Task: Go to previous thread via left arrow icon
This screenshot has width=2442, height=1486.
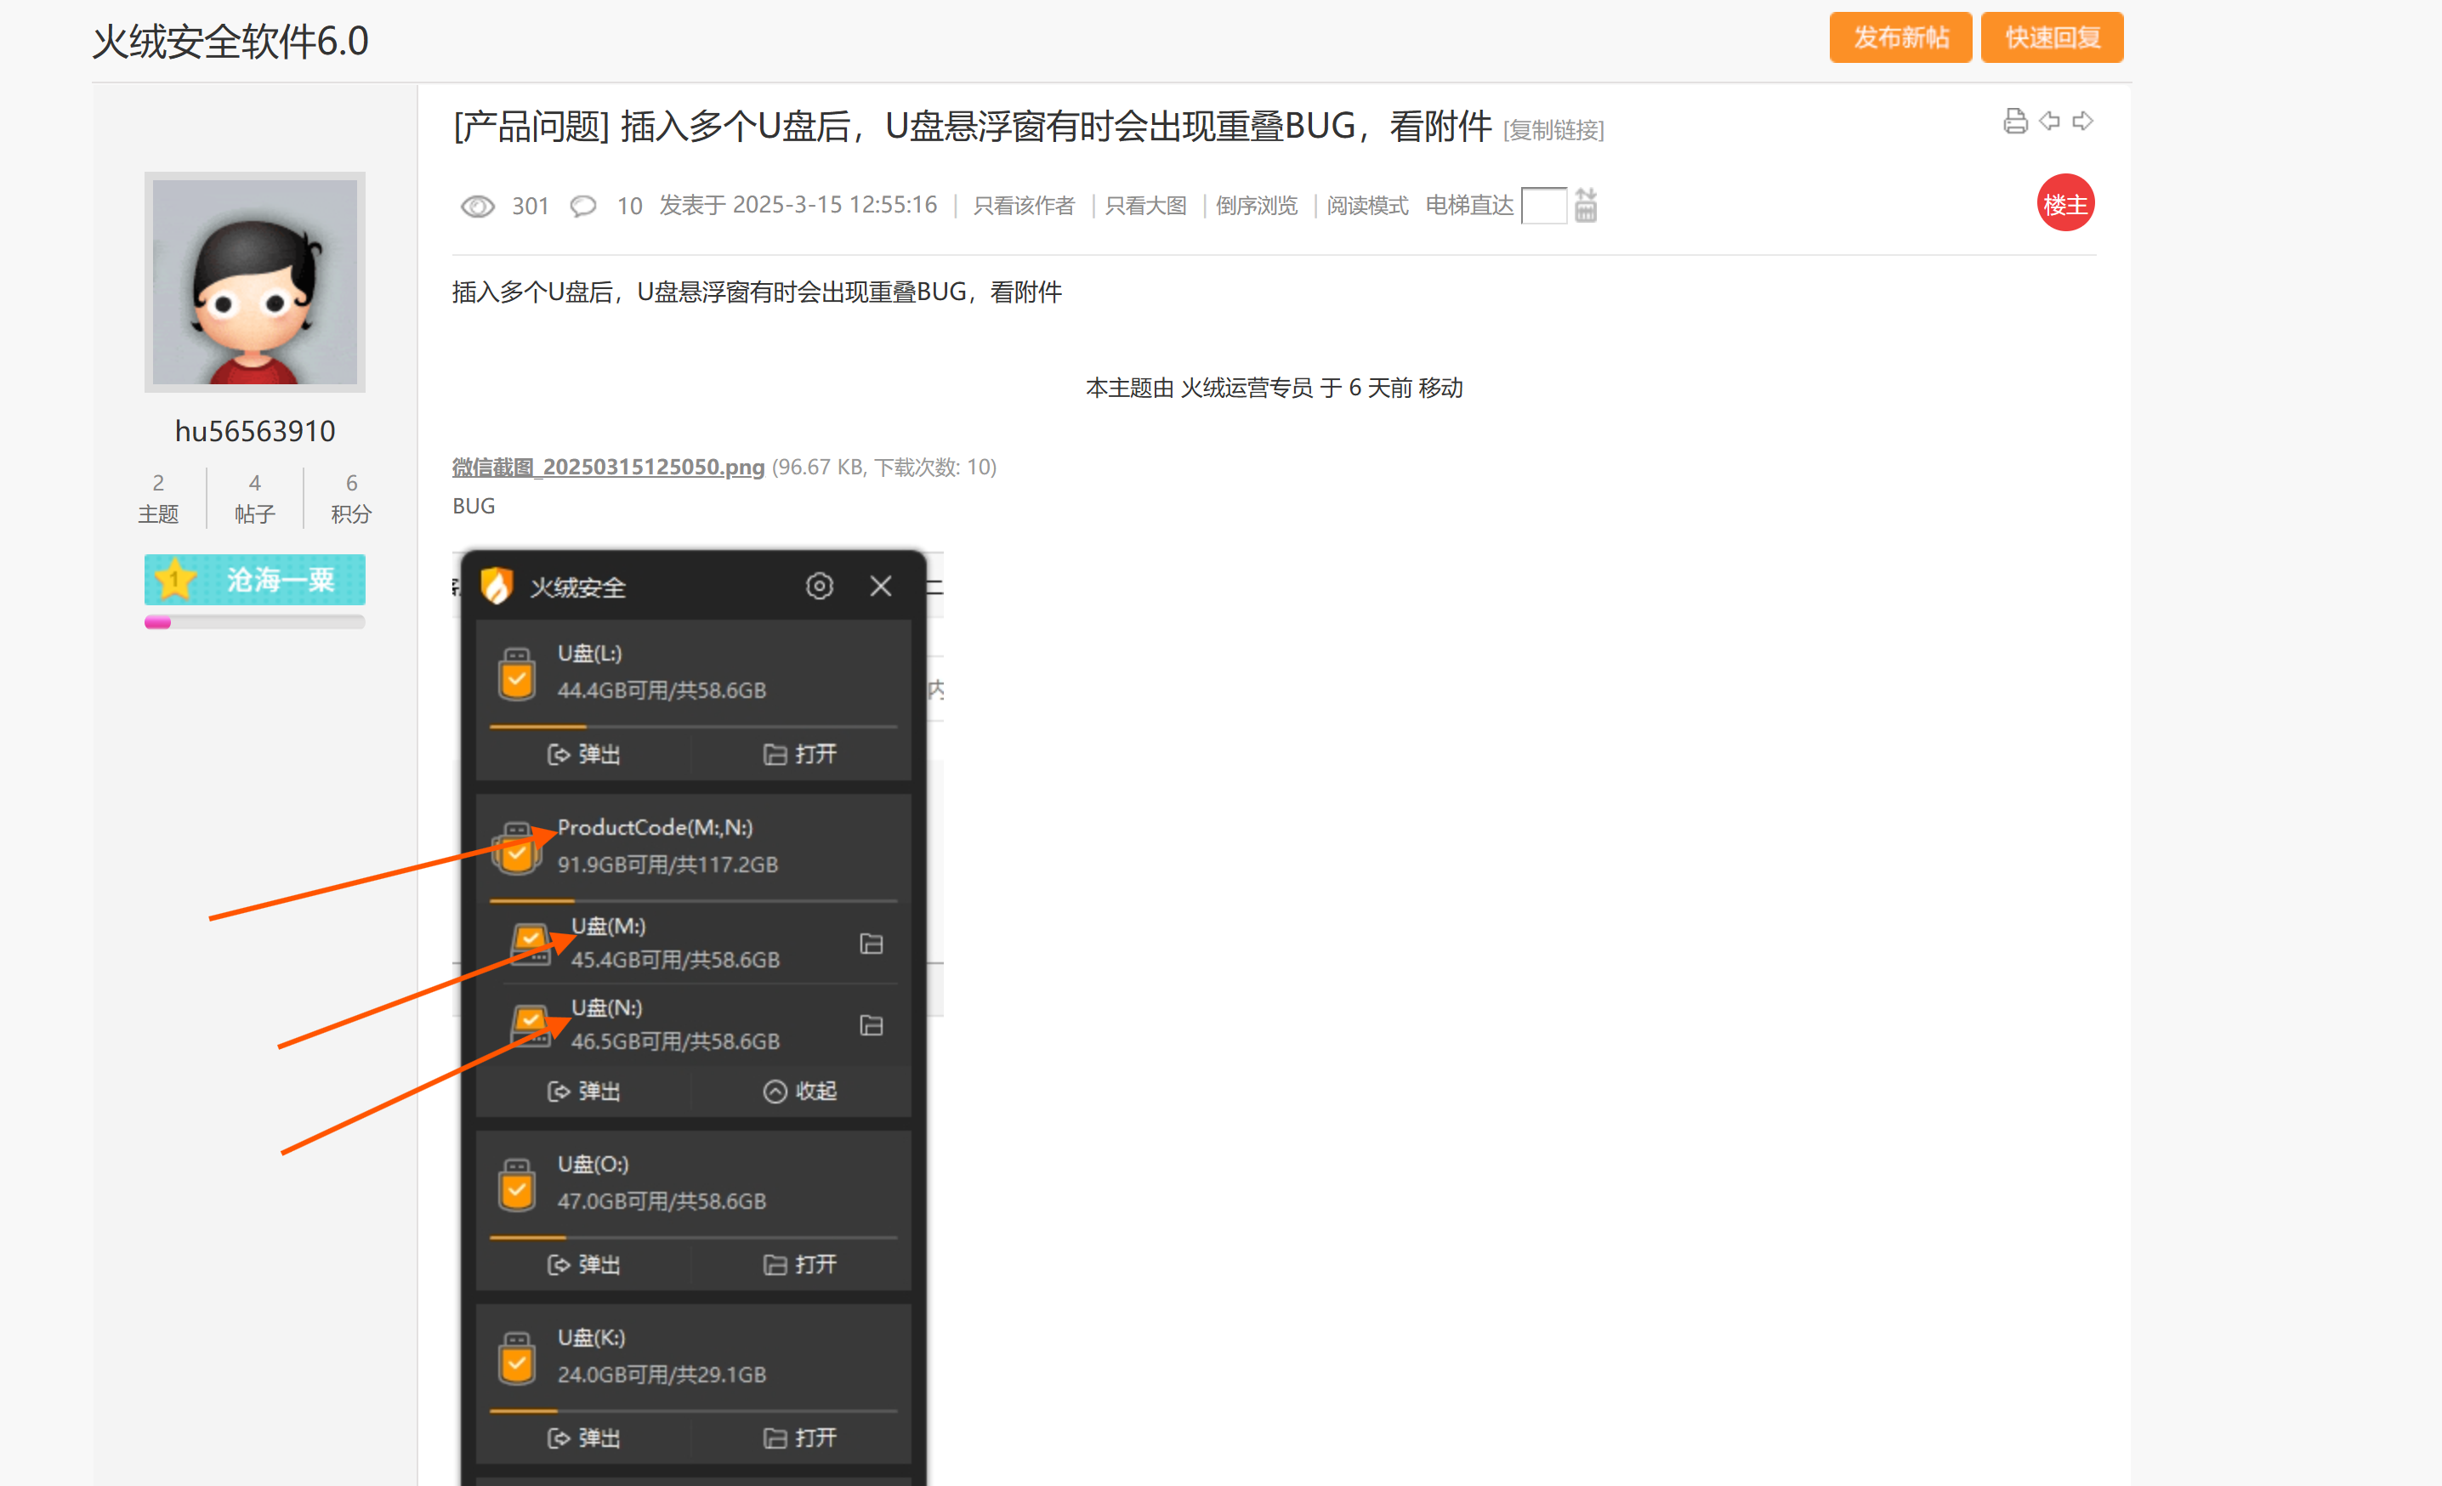Action: [x=2049, y=121]
